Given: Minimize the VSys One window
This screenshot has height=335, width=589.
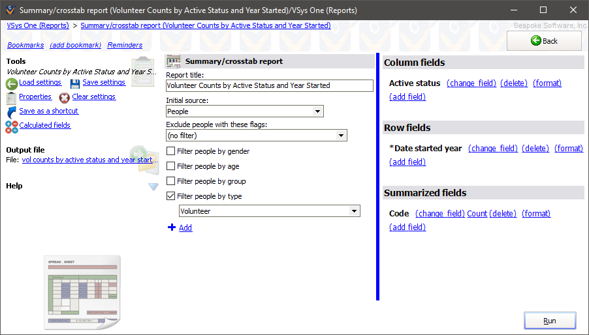Looking at the screenshot, I should click(514, 10).
